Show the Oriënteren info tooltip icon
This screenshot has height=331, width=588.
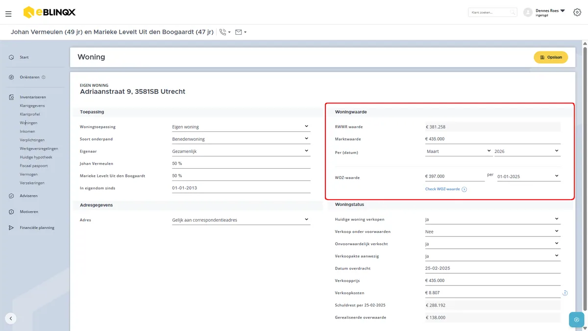[x=44, y=77]
